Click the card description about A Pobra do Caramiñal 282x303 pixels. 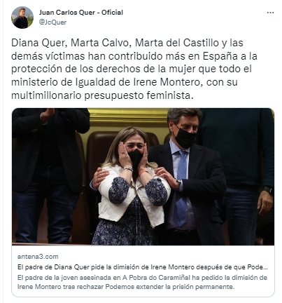142,282
